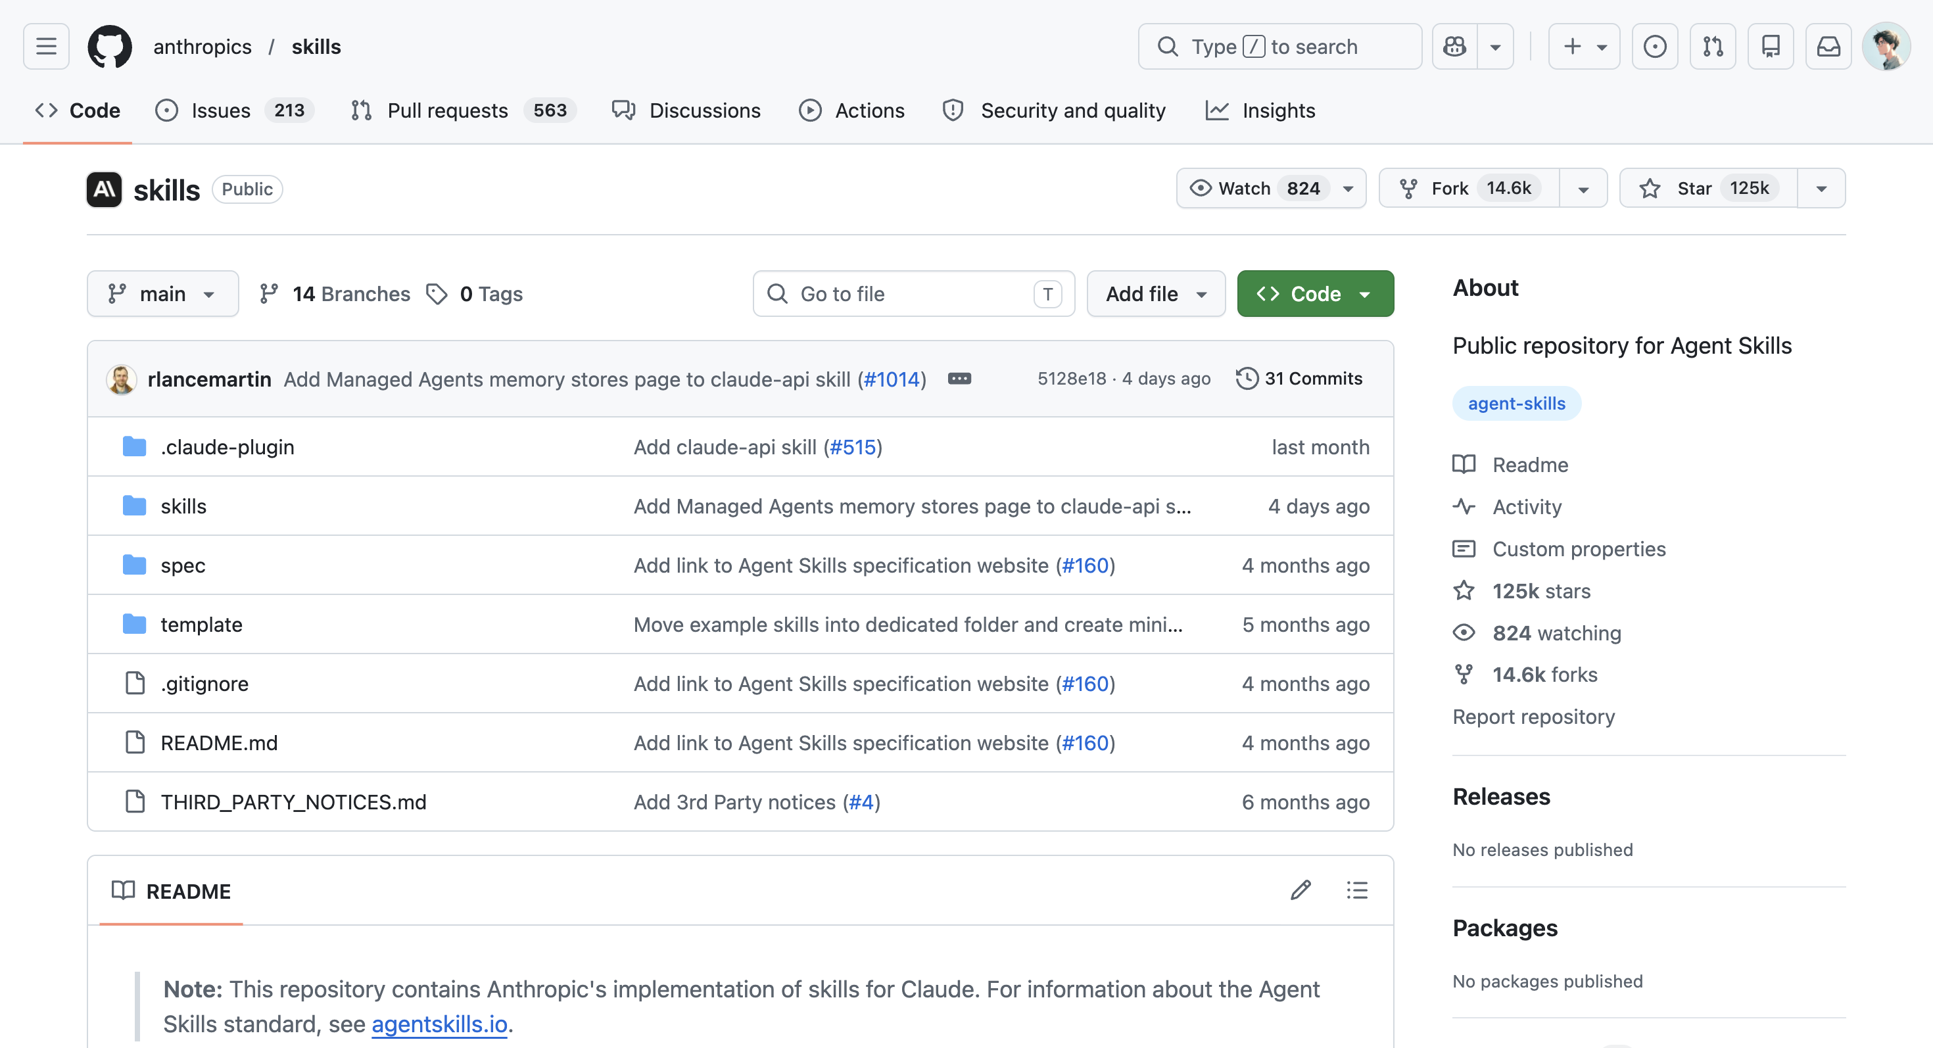Open the create new plus menu
The width and height of the screenshot is (1933, 1048).
point(1584,47)
